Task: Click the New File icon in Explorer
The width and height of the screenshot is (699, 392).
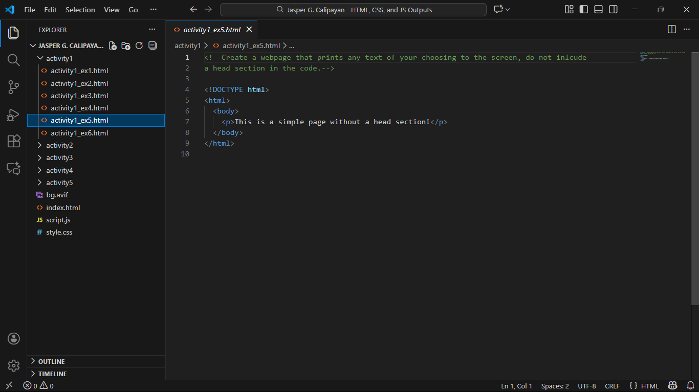Action: tap(113, 45)
